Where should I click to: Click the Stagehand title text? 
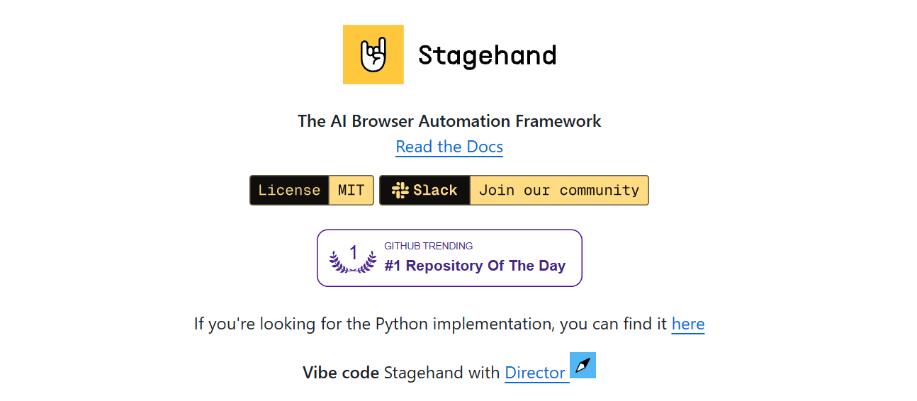[487, 55]
